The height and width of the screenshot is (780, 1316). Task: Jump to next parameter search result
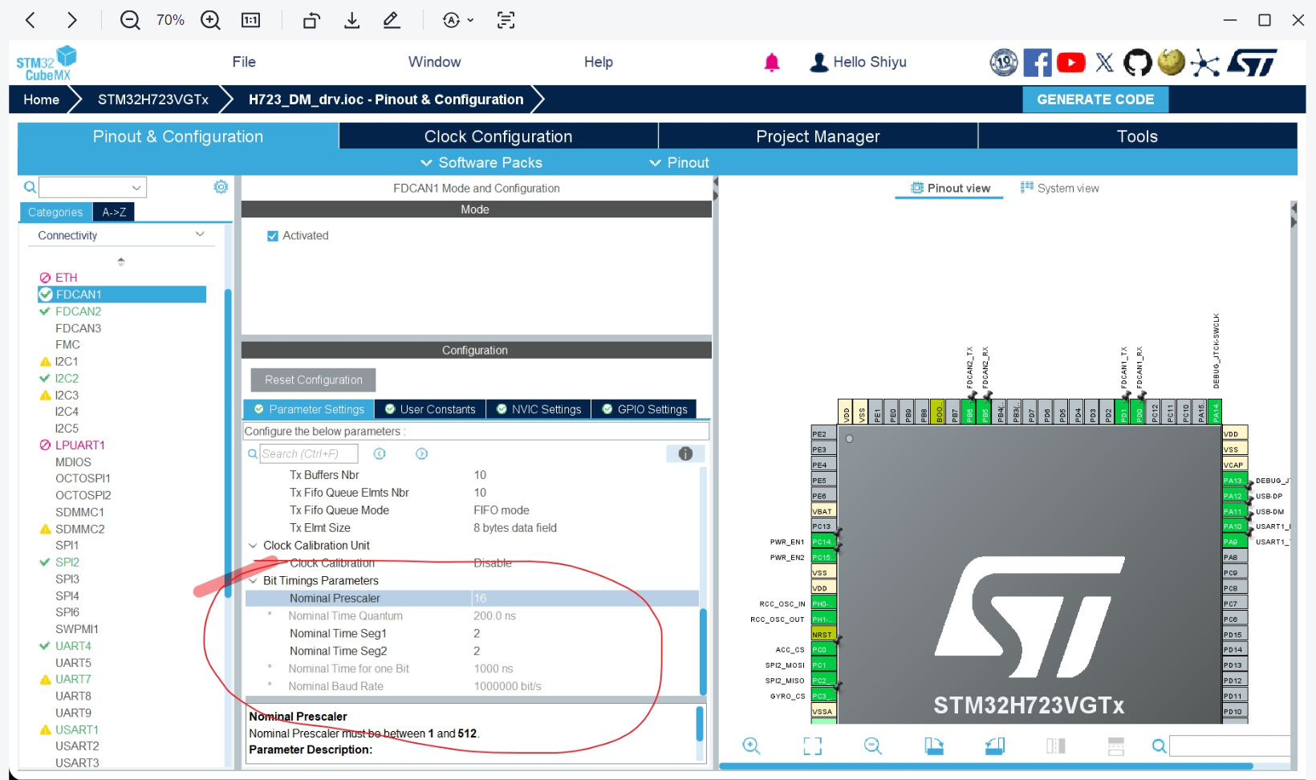click(421, 453)
